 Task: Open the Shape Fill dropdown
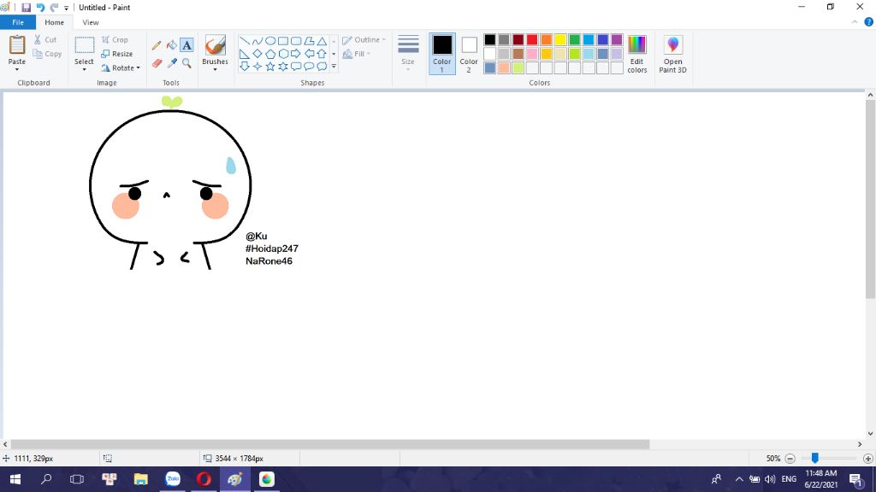(357, 54)
